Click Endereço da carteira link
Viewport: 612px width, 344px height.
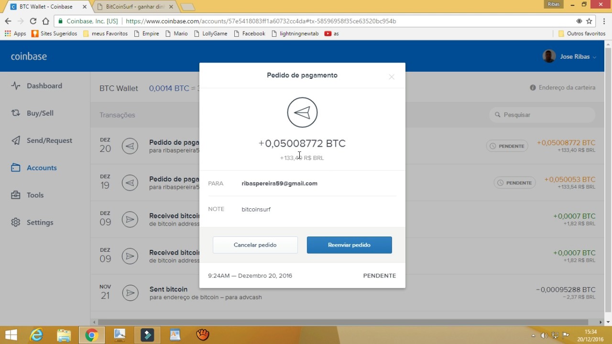coord(563,88)
